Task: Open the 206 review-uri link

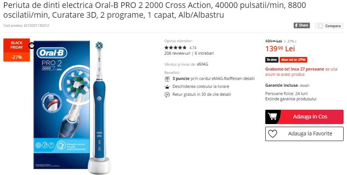Action: tap(177, 53)
